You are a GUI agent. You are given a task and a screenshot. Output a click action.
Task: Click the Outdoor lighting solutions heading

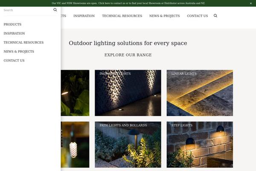coord(128,43)
